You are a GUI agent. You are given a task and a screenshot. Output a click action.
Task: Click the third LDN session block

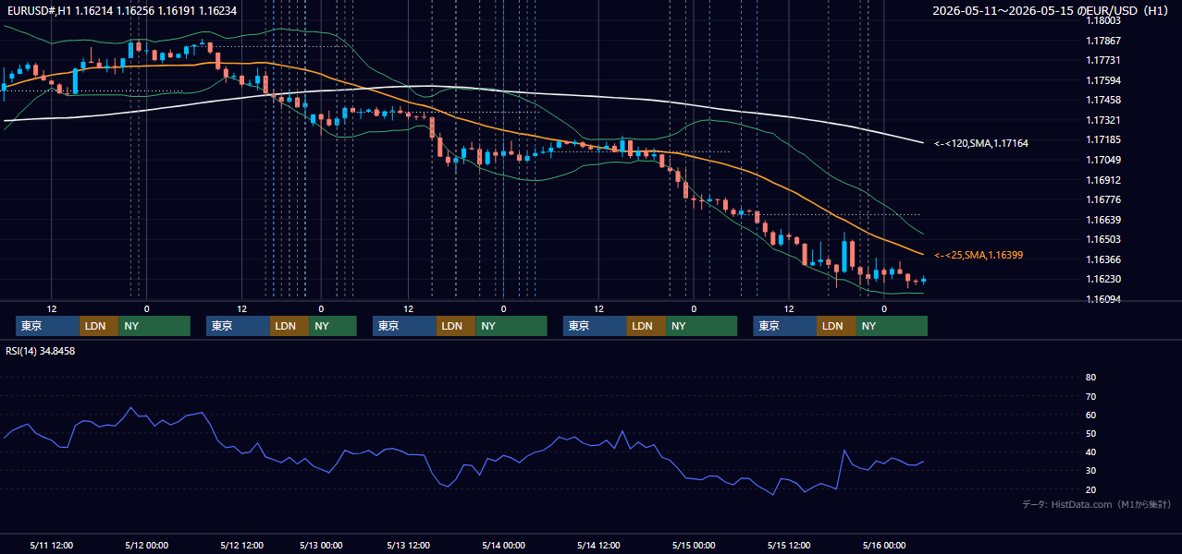point(456,326)
